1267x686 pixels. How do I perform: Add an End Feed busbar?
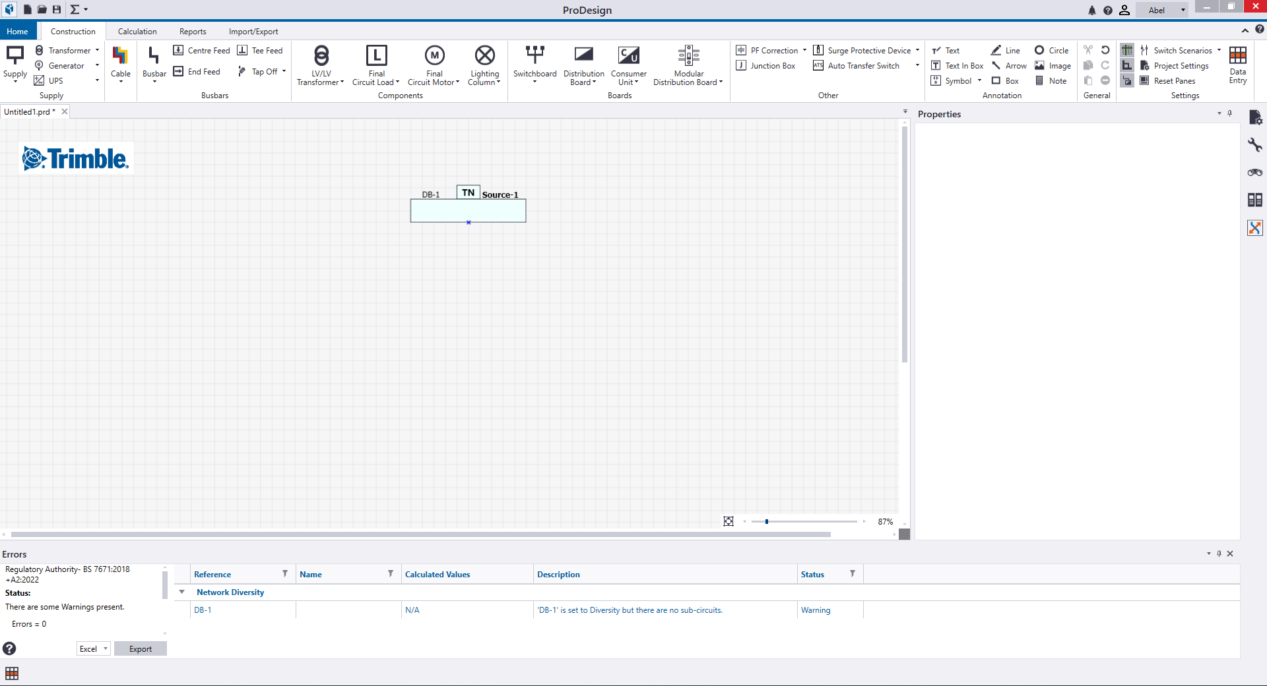197,72
